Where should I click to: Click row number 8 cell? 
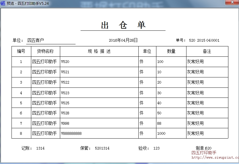click(x=21, y=133)
